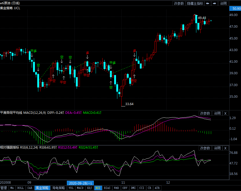Select the BOLL indicator tab
241x191 pixels.
point(20,188)
